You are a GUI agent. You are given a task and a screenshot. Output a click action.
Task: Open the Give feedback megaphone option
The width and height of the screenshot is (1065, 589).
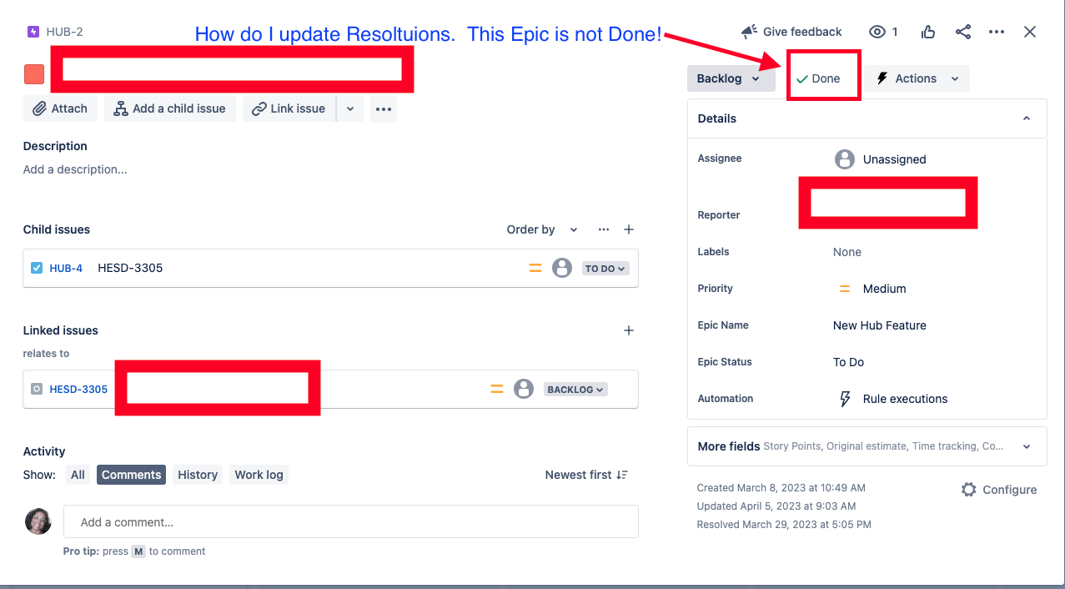point(791,32)
